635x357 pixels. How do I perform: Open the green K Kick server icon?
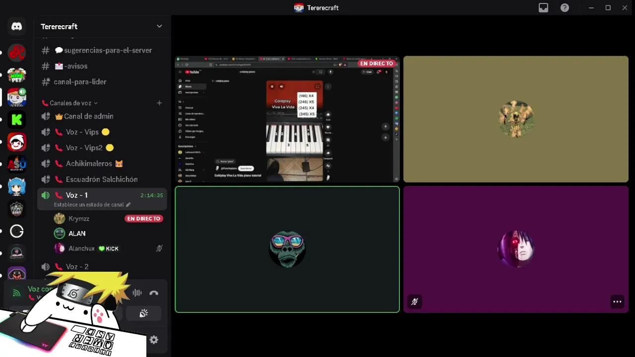(17, 119)
